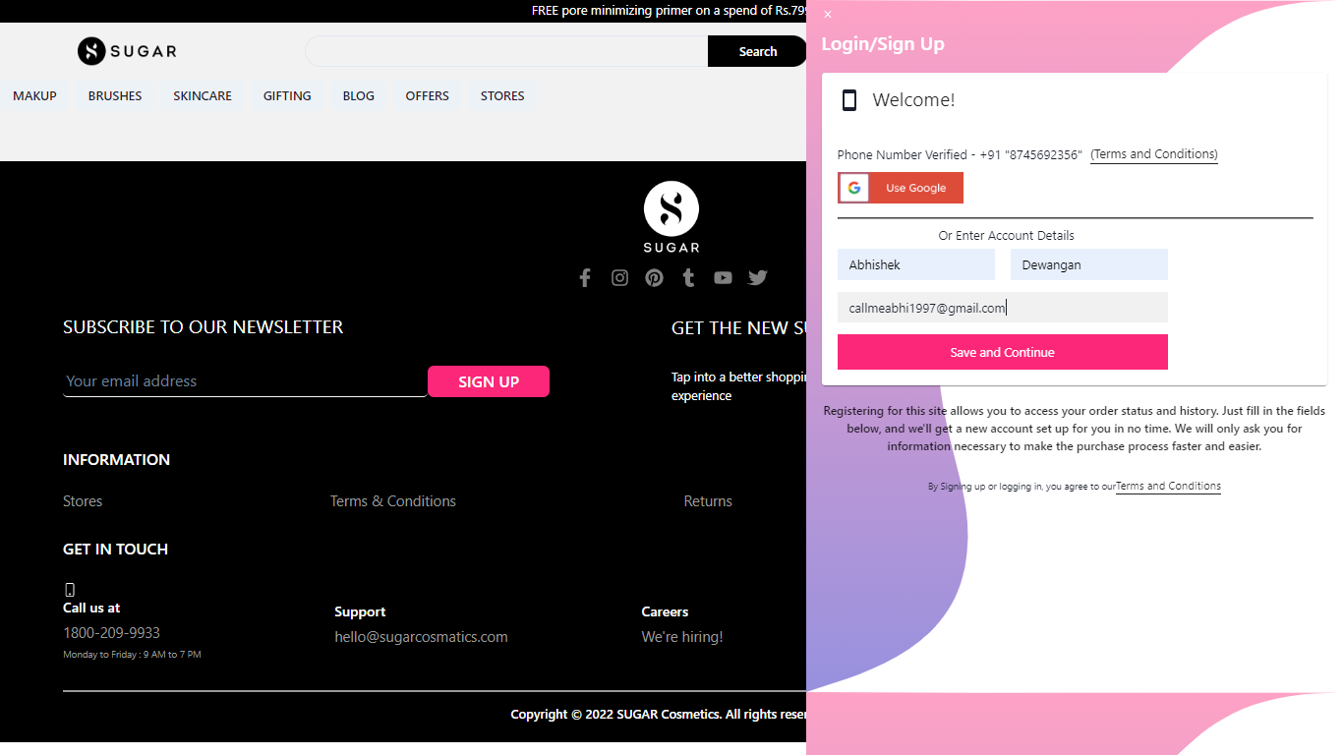Open the Twitter social icon

pos(757,278)
